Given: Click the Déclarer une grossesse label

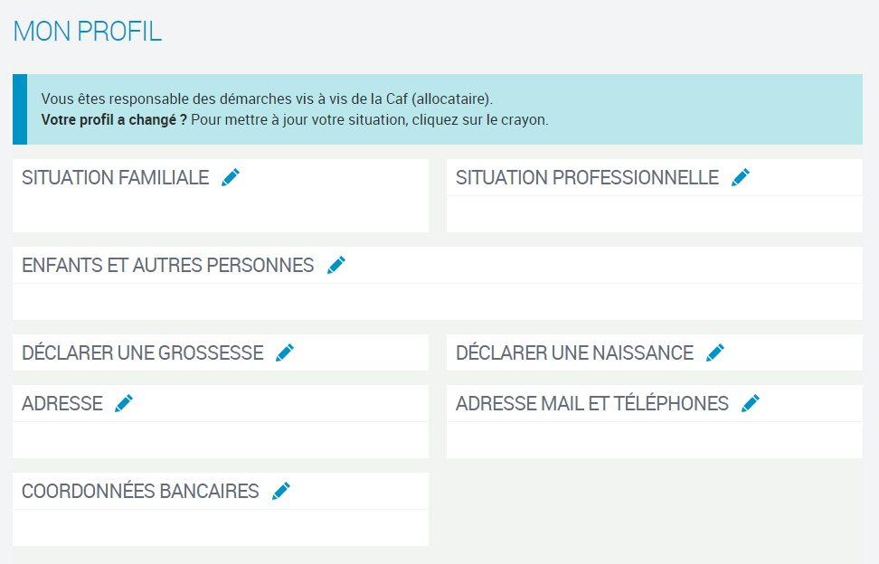Looking at the screenshot, I should click(142, 353).
